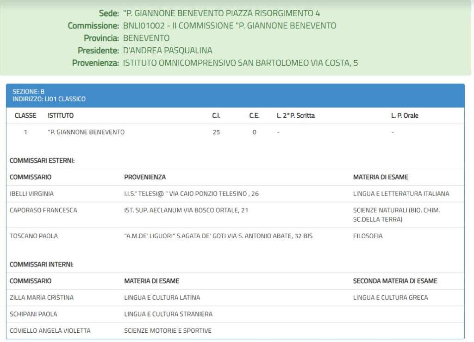Select commissioner CAPORASO FRANCESCA
This screenshot has width=474, height=342.
pyautogui.click(x=43, y=210)
